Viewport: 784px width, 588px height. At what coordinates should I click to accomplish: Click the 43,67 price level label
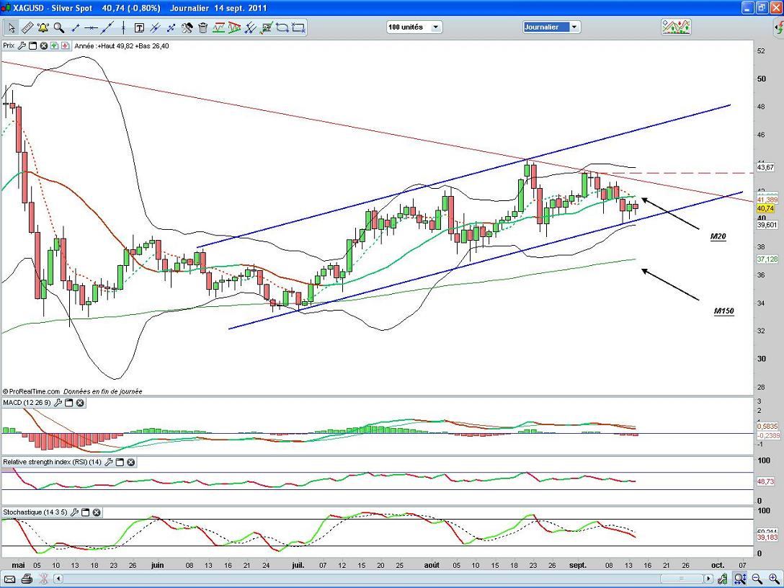pos(766,167)
